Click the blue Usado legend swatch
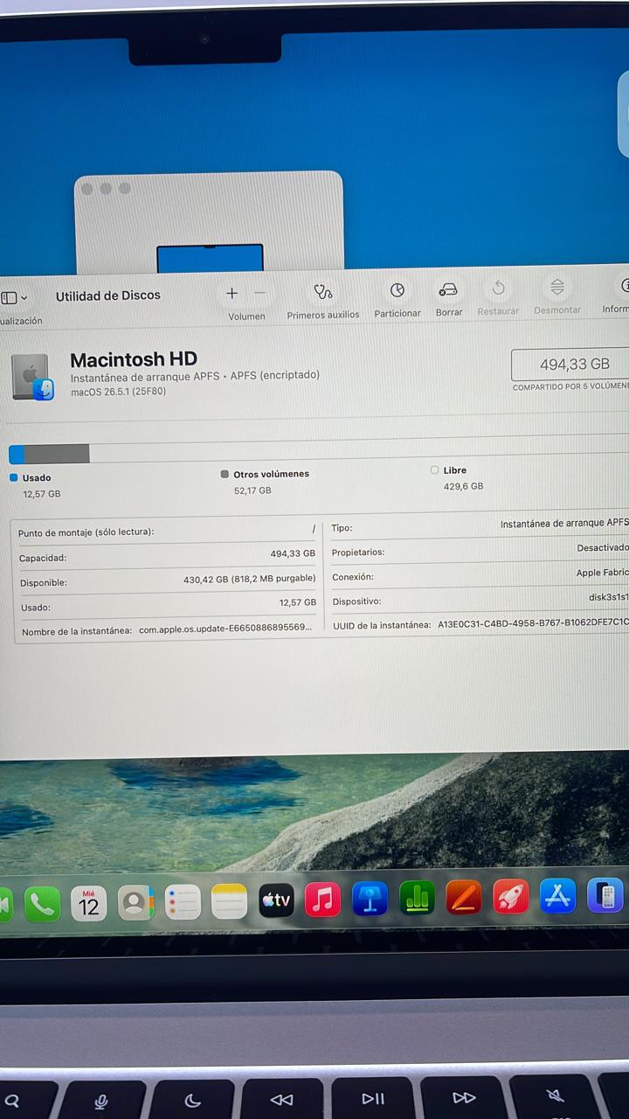The image size is (629, 1119). pyautogui.click(x=13, y=477)
